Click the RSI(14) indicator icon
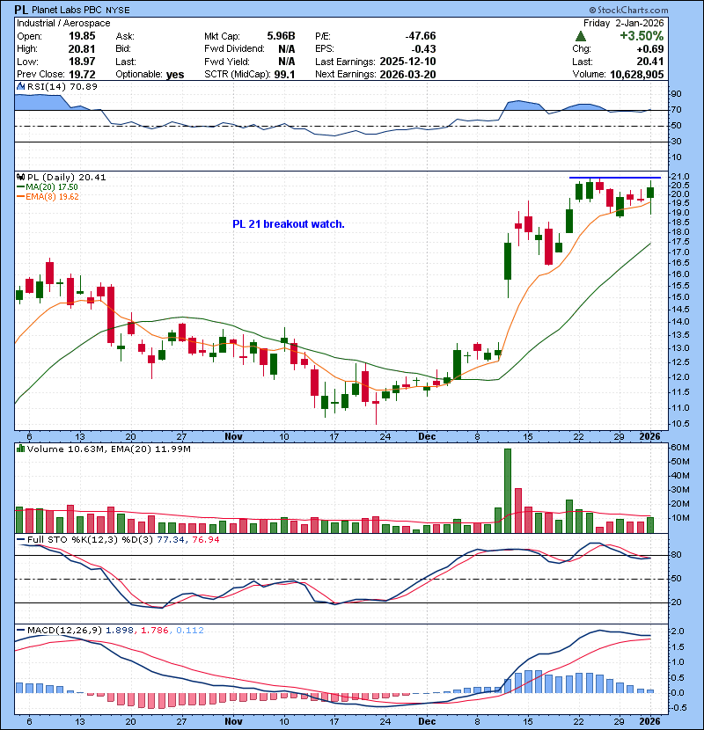The image size is (704, 730). click(20, 86)
